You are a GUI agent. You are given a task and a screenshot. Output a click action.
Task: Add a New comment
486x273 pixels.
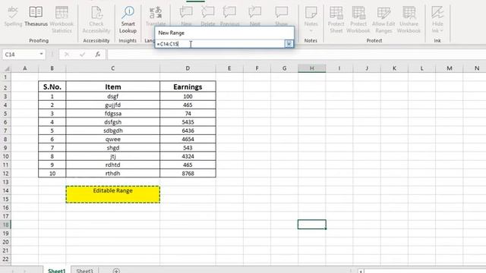pos(186,13)
